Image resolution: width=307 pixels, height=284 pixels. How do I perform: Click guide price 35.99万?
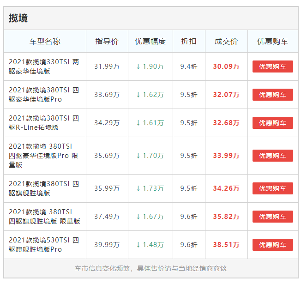click(x=107, y=188)
